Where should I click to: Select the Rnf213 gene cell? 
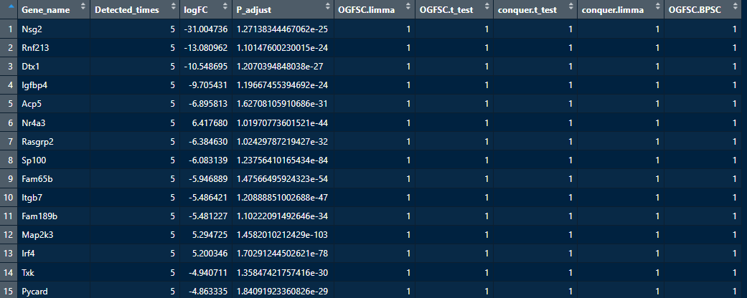point(53,48)
